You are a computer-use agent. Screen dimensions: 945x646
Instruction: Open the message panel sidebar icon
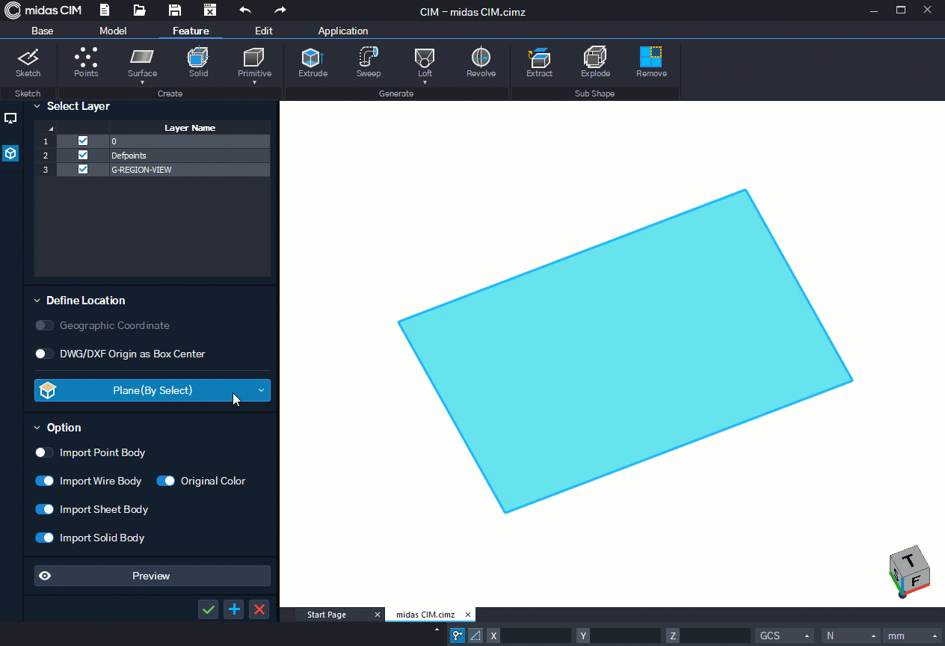click(x=10, y=118)
